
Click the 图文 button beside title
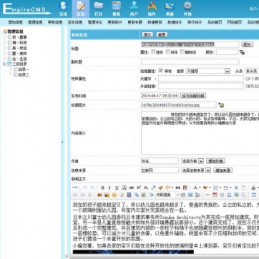[x=247, y=44]
